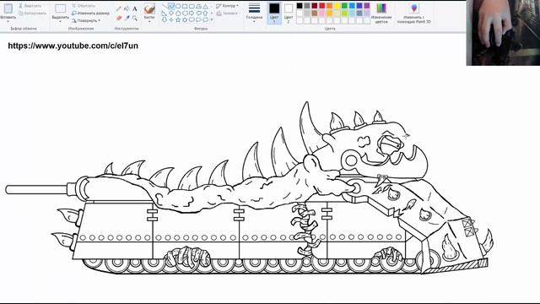The height and width of the screenshot is (304, 540).
Task: Choose the Oval shape
Action: [178, 6]
